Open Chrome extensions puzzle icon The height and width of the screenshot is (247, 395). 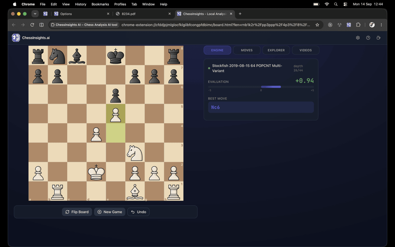(x=358, y=25)
